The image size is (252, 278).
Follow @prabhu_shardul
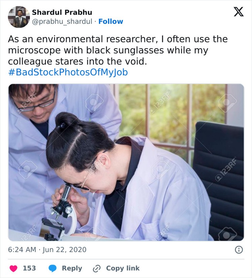click(x=111, y=22)
